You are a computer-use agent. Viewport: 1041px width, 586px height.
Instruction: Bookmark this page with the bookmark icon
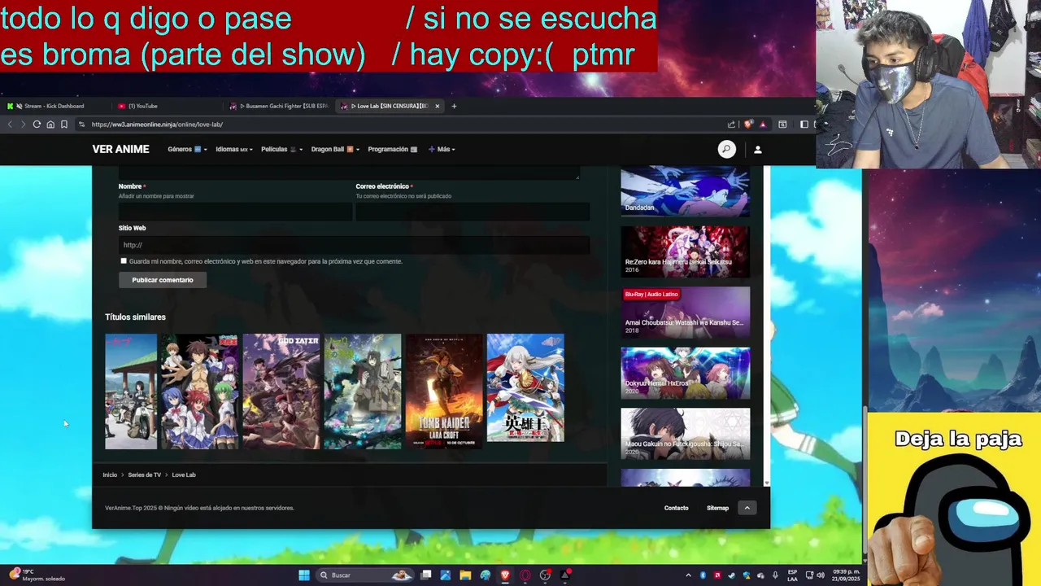[64, 125]
